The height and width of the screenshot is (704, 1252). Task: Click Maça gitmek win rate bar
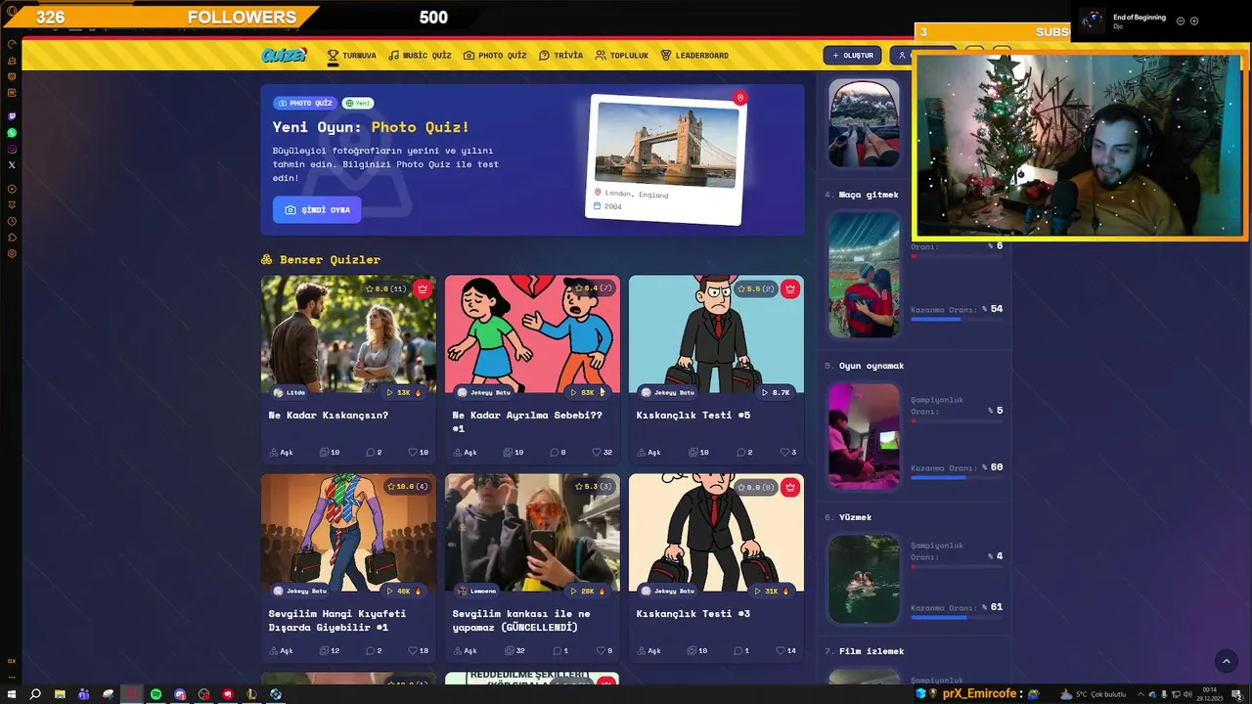pyautogui.click(x=957, y=319)
